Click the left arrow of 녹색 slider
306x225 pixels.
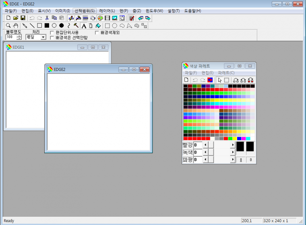tap(205, 152)
